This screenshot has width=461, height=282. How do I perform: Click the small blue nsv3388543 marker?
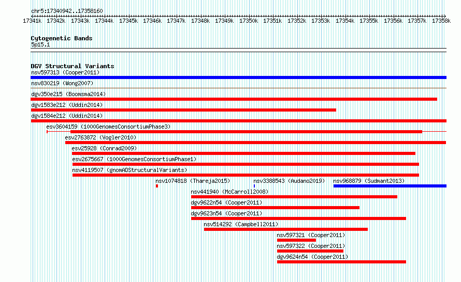pos(254,186)
